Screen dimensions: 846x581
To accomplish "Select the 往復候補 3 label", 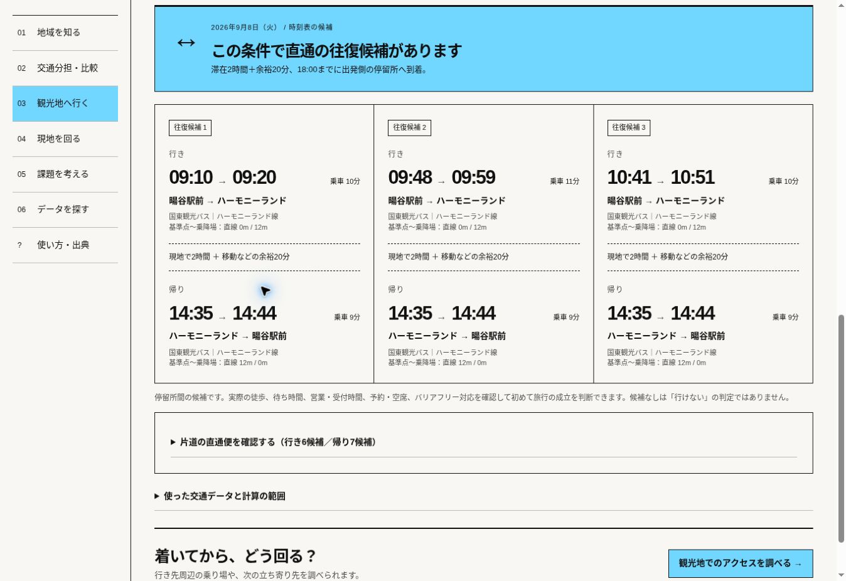I will (629, 127).
